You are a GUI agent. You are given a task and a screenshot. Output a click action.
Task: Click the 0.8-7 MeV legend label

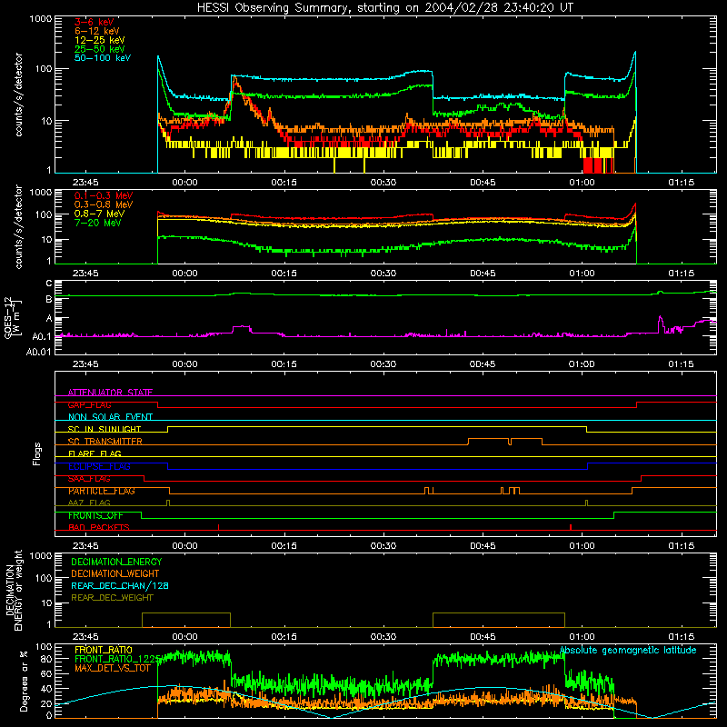point(99,214)
